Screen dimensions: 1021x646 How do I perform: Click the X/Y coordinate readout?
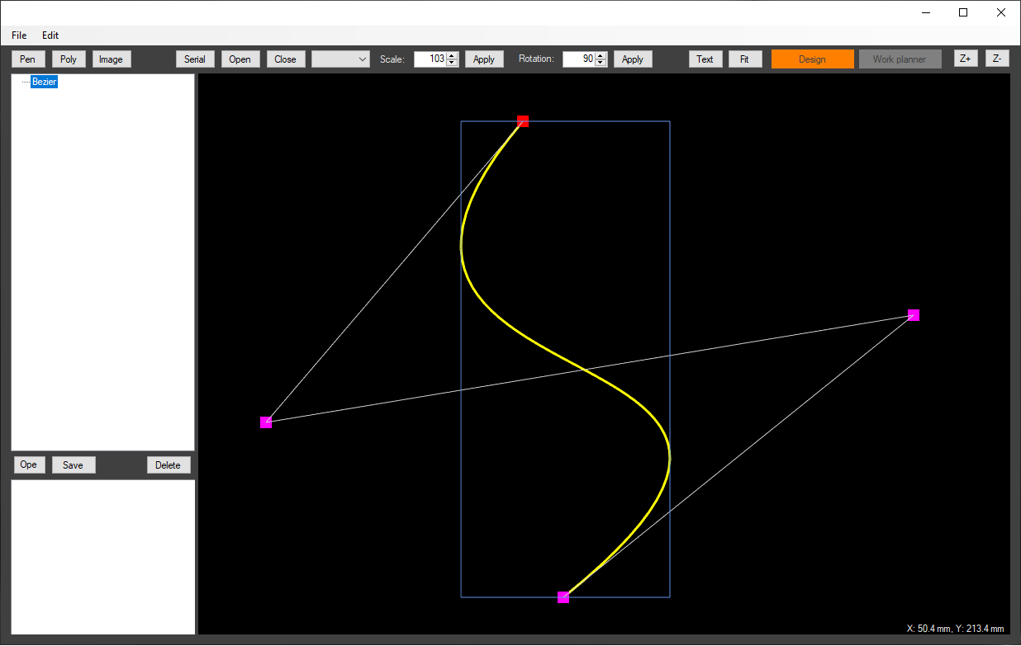(956, 628)
